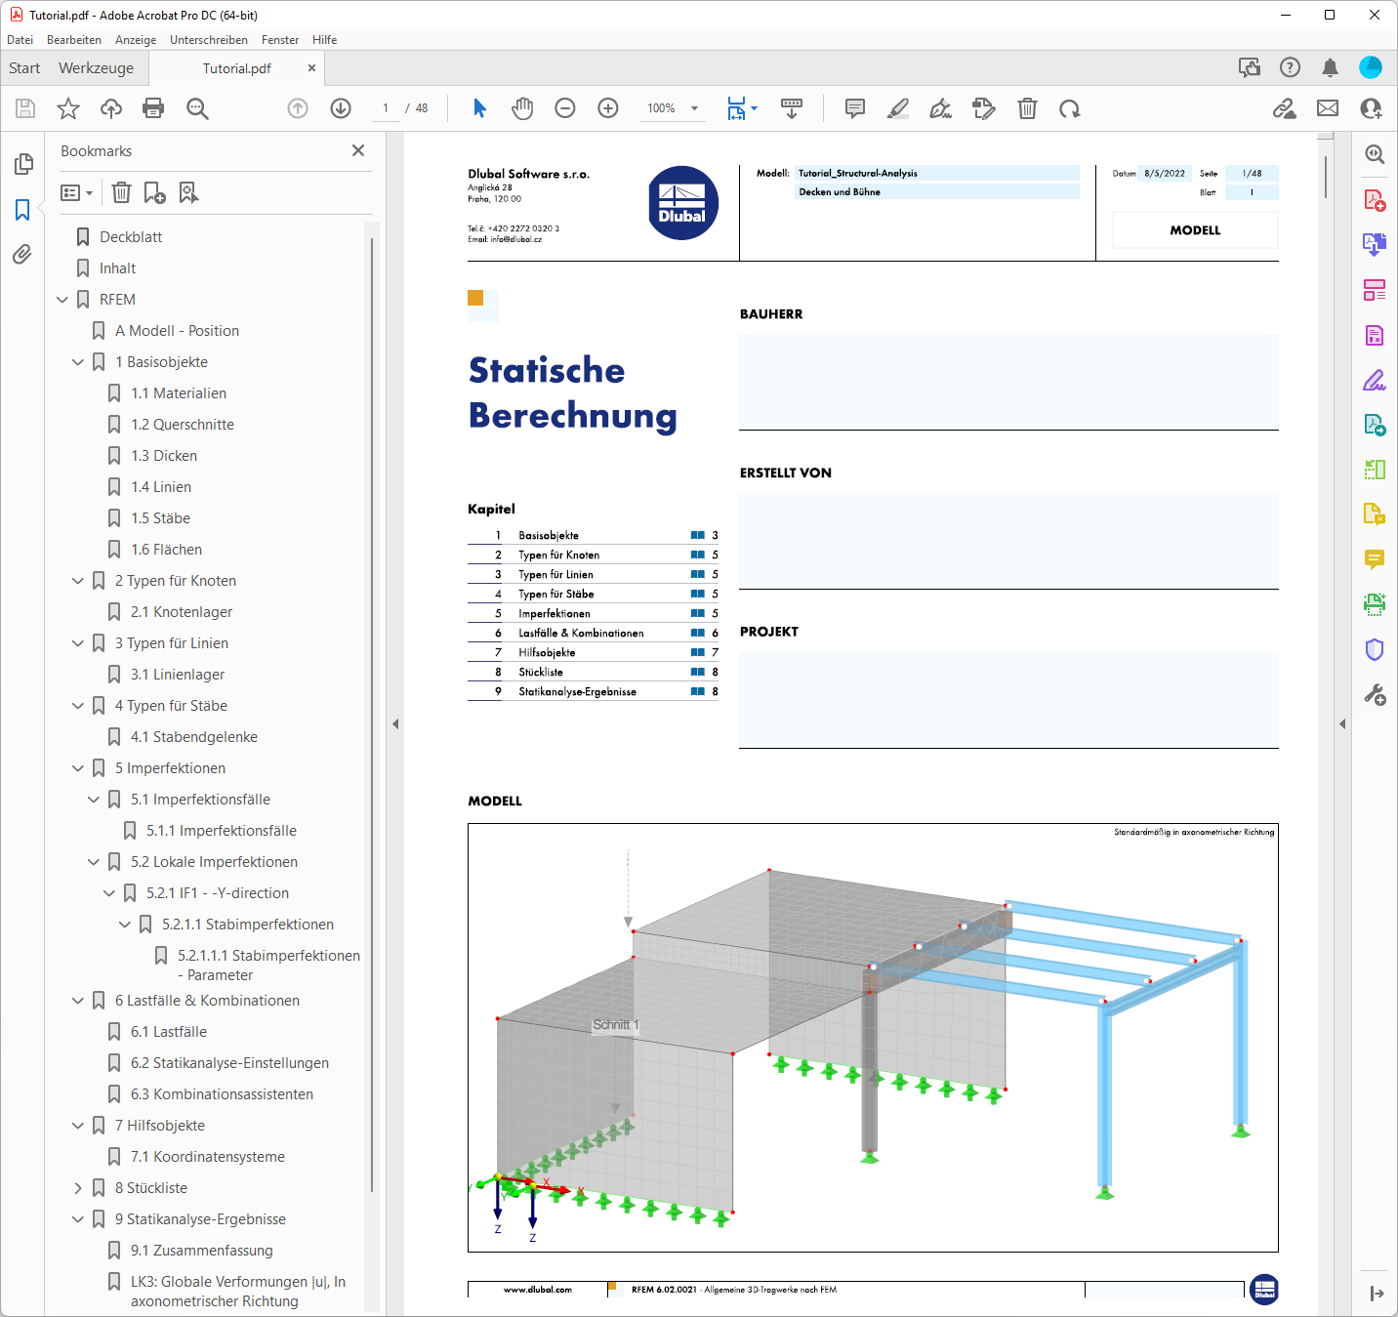The width and height of the screenshot is (1398, 1317).
Task: Send file by email envelope icon
Action: (x=1328, y=108)
